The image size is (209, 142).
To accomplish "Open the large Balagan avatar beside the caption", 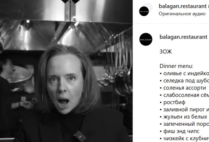I will tap(146, 39).
